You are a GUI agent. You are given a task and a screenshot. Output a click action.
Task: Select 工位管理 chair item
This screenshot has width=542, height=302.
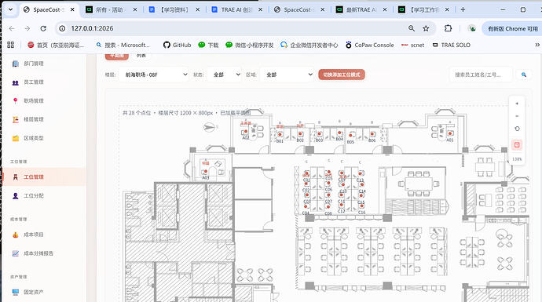point(44,177)
